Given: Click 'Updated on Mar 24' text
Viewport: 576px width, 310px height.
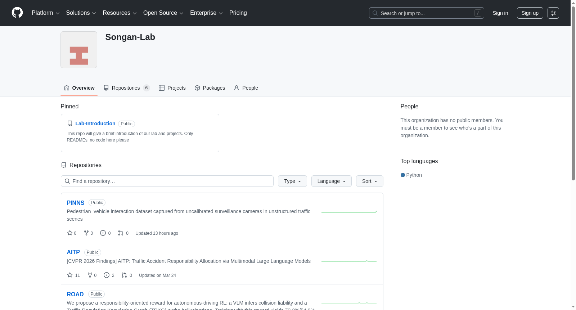Looking at the screenshot, I should (157, 275).
